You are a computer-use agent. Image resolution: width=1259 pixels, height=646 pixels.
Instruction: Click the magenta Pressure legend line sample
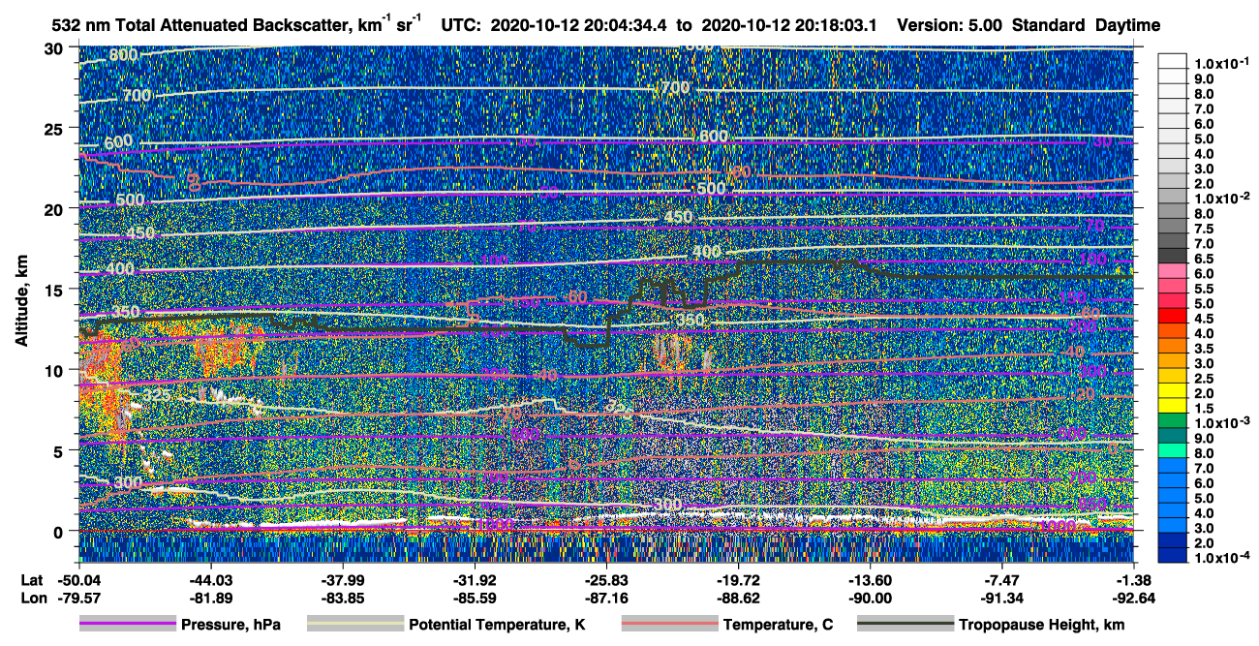[x=127, y=625]
